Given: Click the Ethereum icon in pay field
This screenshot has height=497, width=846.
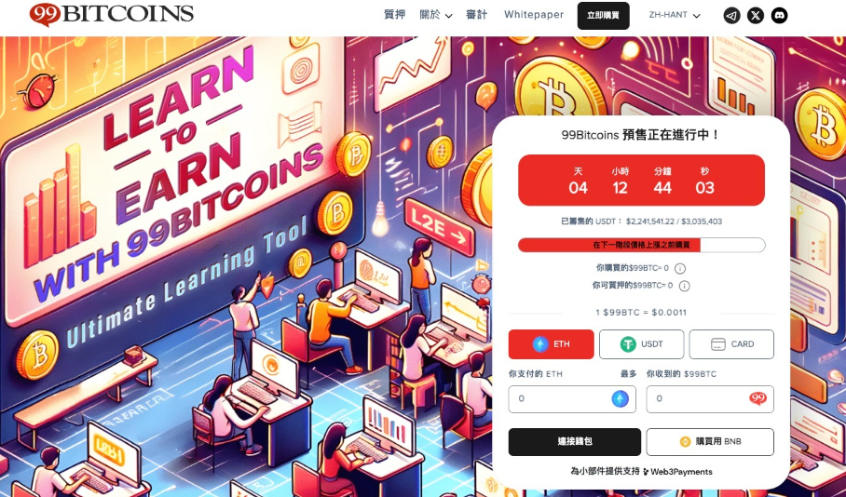Looking at the screenshot, I should (620, 399).
